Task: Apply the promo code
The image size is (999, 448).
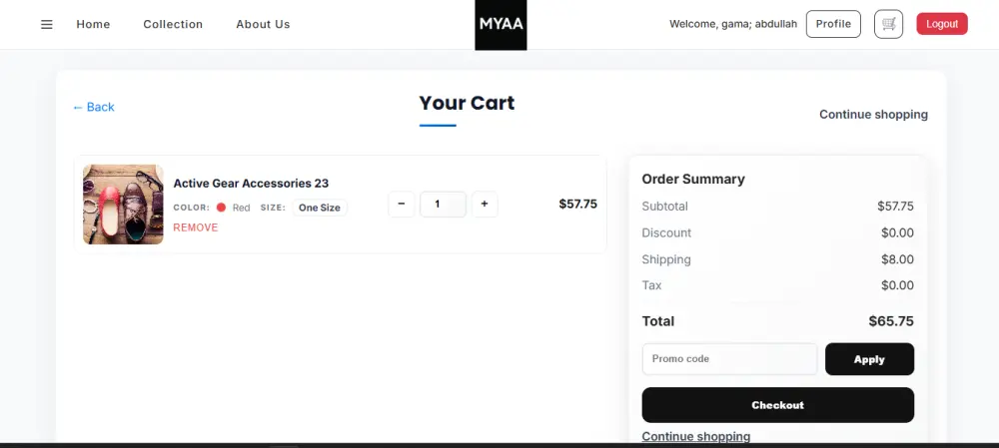Action: (869, 359)
